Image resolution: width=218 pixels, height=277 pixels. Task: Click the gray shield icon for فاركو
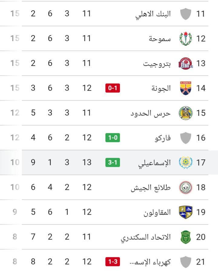(x=186, y=138)
